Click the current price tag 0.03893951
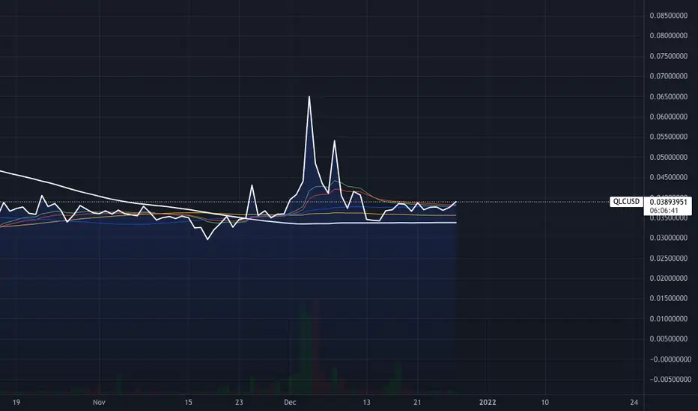Image resolution: width=698 pixels, height=411 pixels. [x=668, y=203]
